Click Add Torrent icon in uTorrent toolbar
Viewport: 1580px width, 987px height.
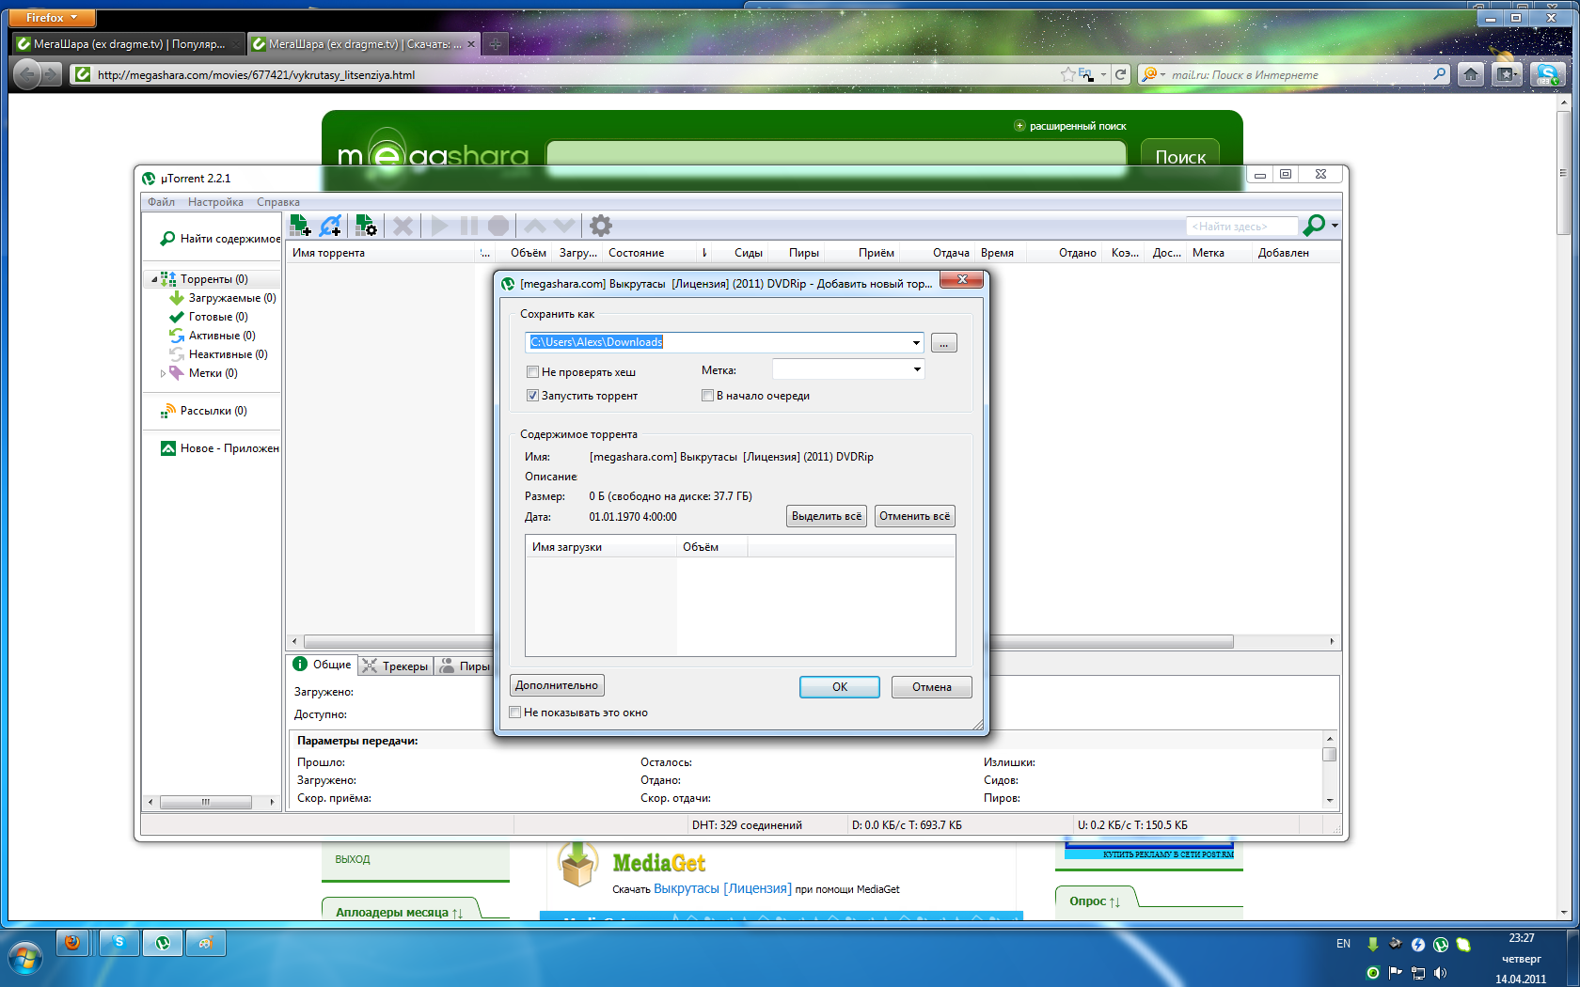[301, 226]
